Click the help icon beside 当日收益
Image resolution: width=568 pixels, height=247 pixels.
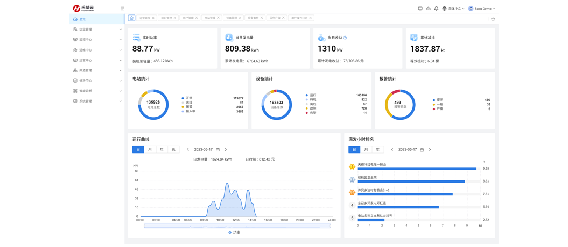click(345, 38)
